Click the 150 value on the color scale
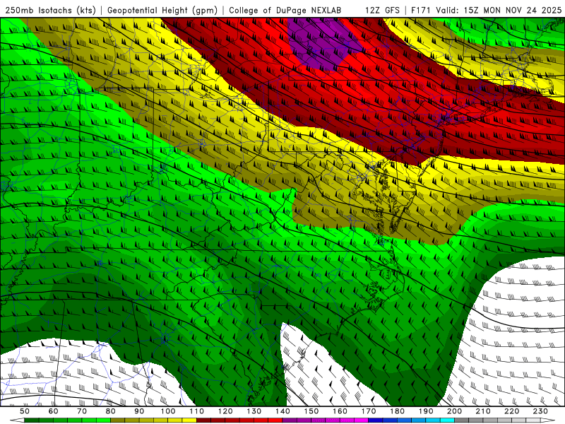 (311, 411)
